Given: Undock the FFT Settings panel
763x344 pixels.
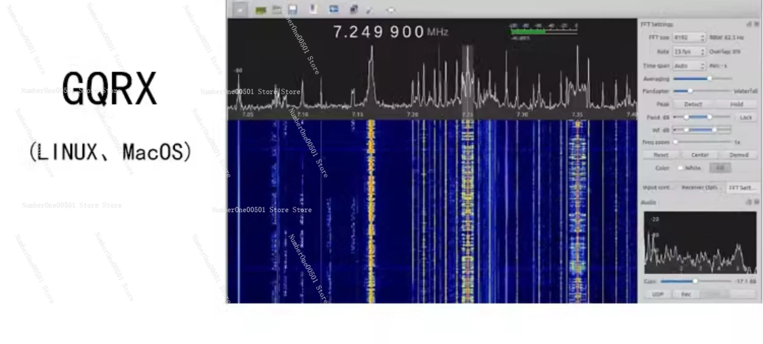Looking at the screenshot, I should (x=749, y=24).
